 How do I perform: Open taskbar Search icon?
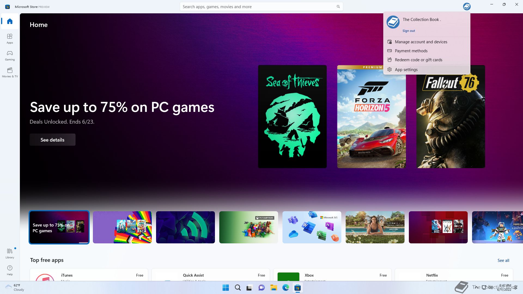tap(238, 288)
